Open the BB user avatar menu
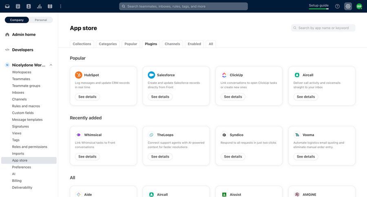Image resolution: width=367 pixels, height=197 pixels. click(x=359, y=7)
